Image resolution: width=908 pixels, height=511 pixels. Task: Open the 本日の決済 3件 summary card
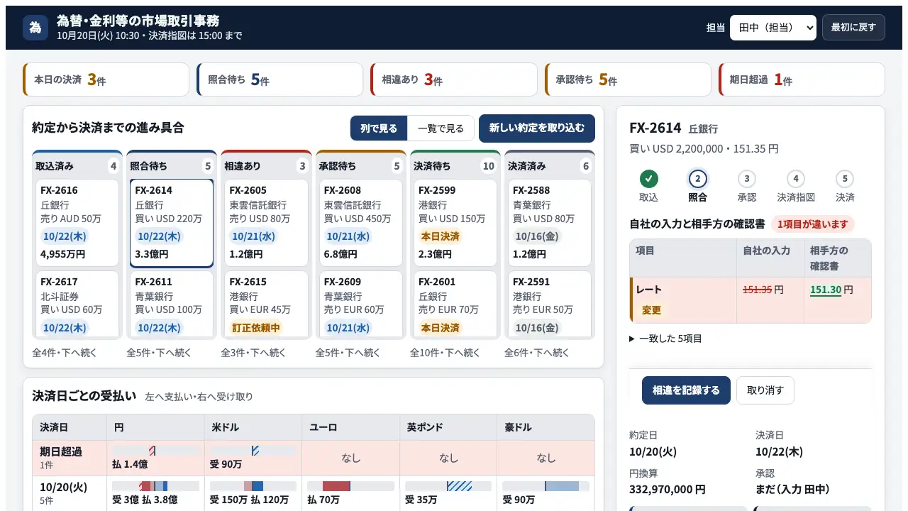click(106, 79)
